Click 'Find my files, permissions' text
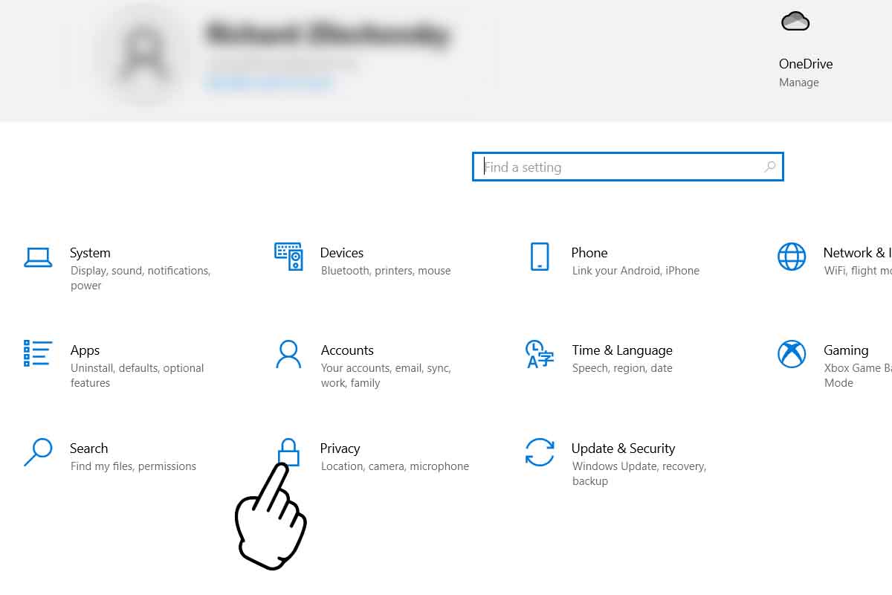Viewport: 892px width, 595px height. tap(133, 466)
